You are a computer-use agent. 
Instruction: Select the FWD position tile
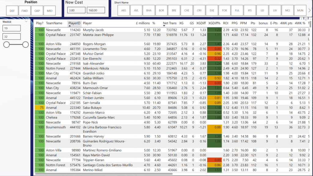coord(24,11)
